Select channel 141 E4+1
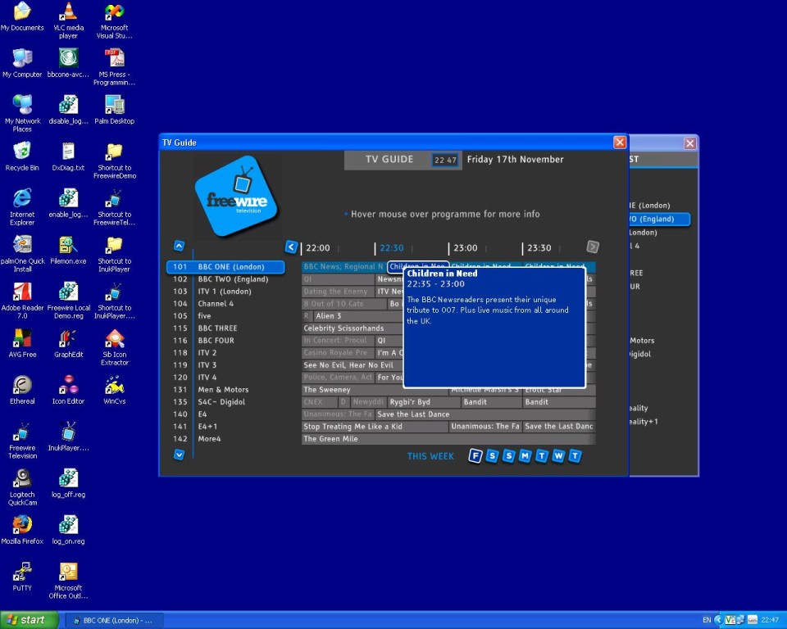 click(x=226, y=427)
